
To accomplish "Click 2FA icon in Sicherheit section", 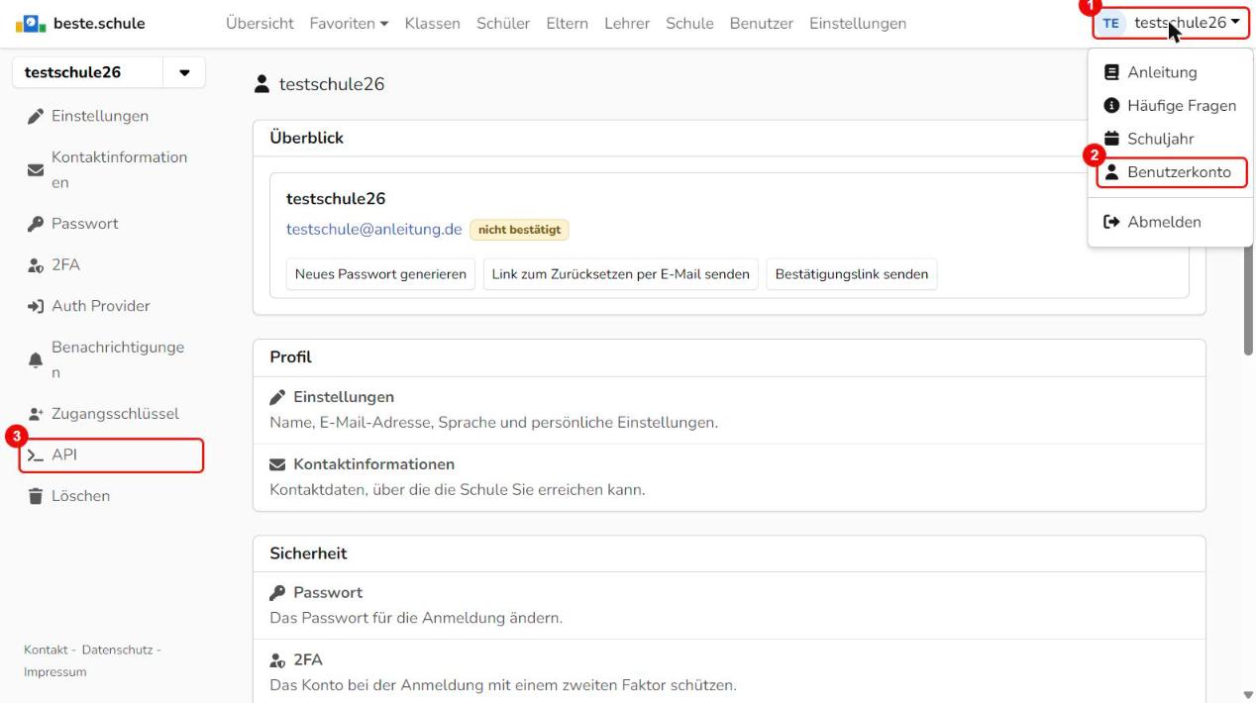I will coord(278,660).
